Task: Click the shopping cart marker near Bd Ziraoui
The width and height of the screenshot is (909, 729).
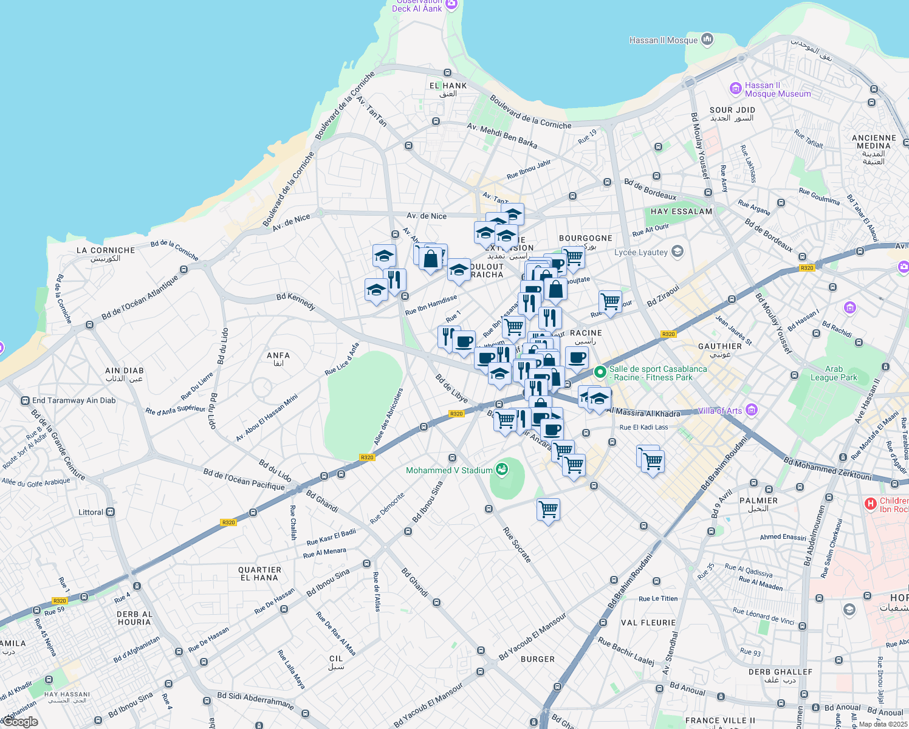Action: [x=610, y=302]
